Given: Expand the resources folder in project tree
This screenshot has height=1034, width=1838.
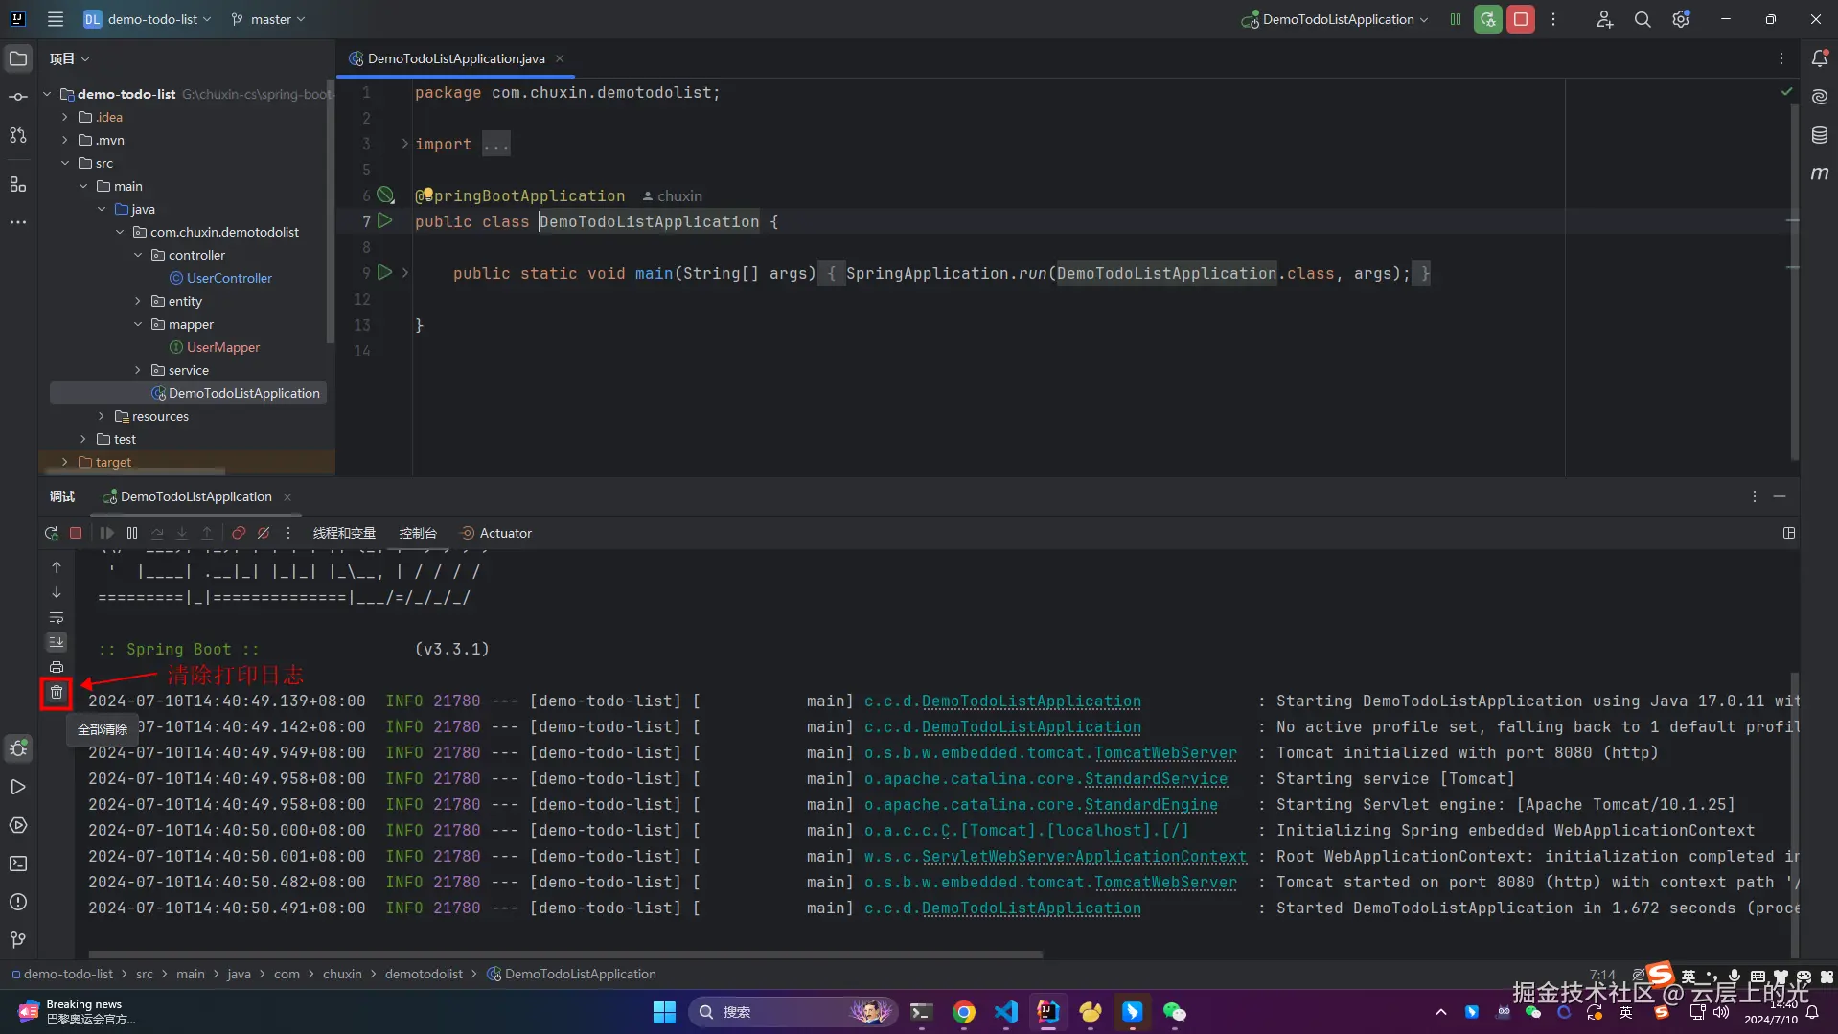Looking at the screenshot, I should coord(102,416).
